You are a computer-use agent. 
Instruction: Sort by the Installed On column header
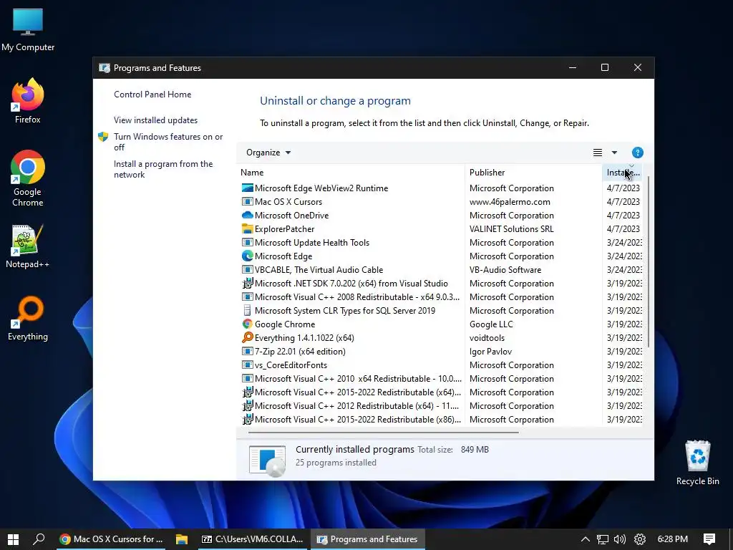coord(622,173)
